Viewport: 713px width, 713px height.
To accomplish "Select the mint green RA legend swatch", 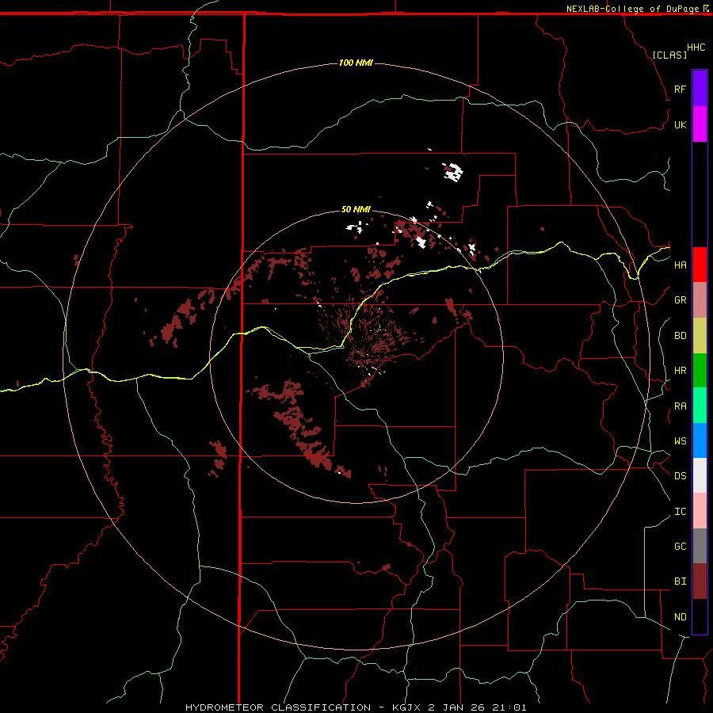I will (x=700, y=406).
